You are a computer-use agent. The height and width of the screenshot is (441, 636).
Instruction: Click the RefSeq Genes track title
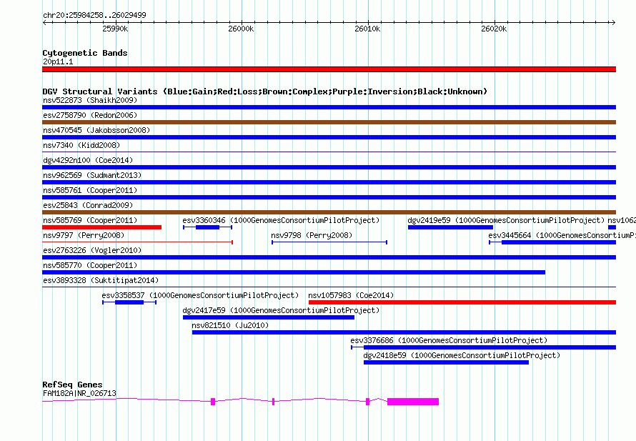(x=72, y=385)
